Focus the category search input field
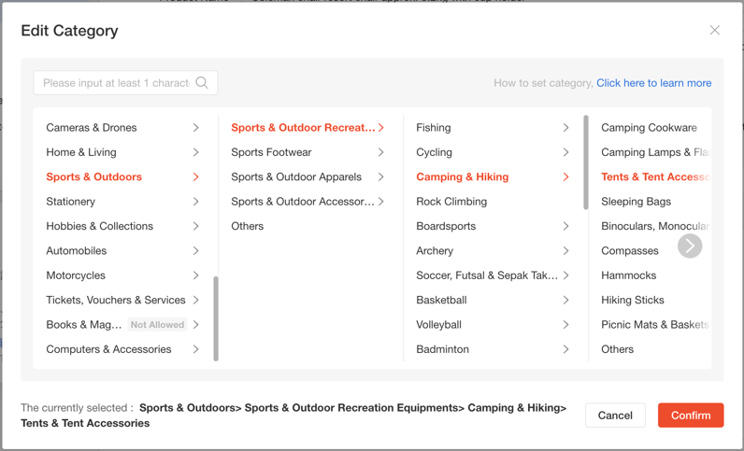Viewport: 744px width, 451px height. [115, 83]
